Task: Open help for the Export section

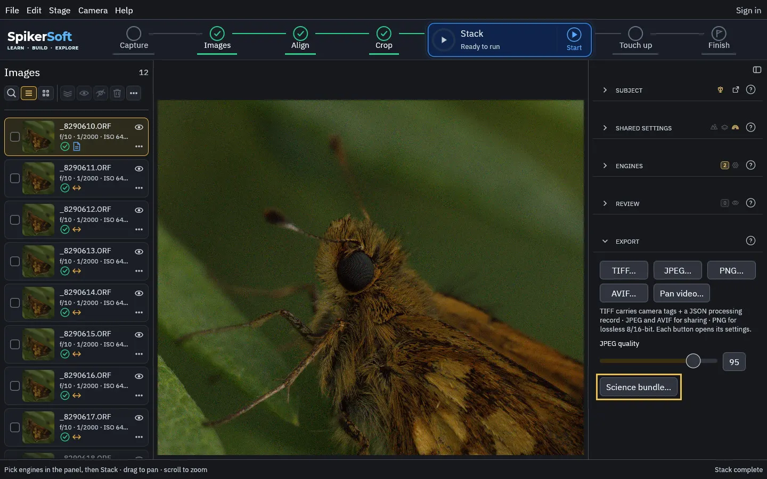Action: (750, 241)
